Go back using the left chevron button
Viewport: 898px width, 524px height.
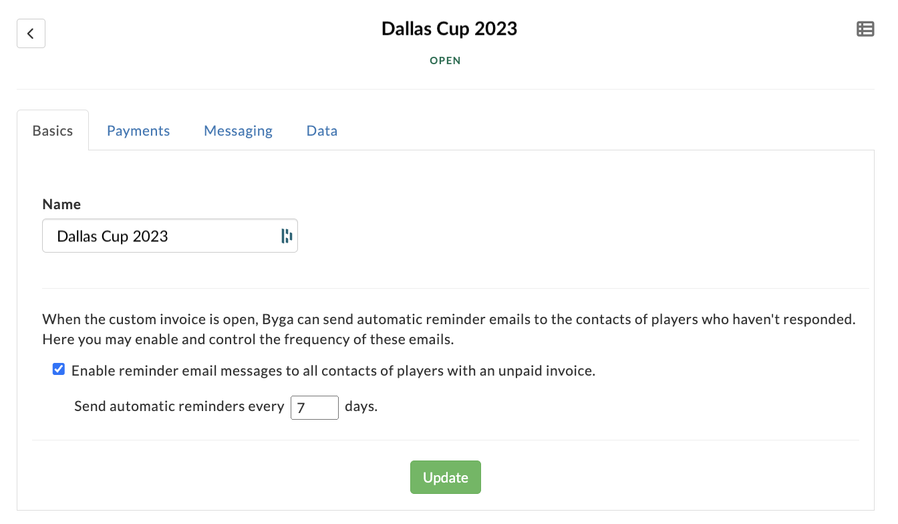click(x=31, y=33)
